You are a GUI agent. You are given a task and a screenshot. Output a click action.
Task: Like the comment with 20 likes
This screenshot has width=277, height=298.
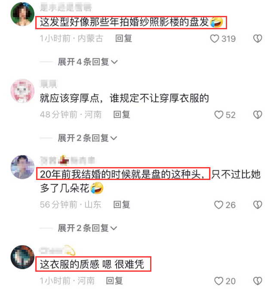[219, 281]
